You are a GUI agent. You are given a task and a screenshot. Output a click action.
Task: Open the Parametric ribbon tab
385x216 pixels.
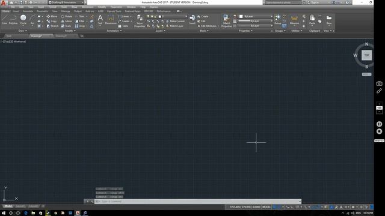coord(42,11)
